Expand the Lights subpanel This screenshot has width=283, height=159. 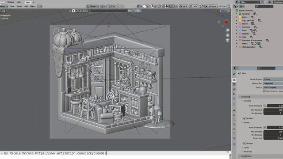tap(246, 148)
